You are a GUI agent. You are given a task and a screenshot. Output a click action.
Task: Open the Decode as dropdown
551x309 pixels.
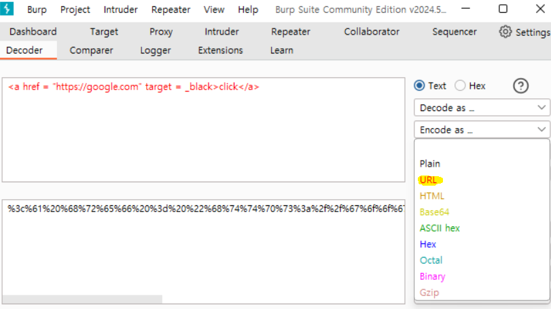tap(482, 108)
